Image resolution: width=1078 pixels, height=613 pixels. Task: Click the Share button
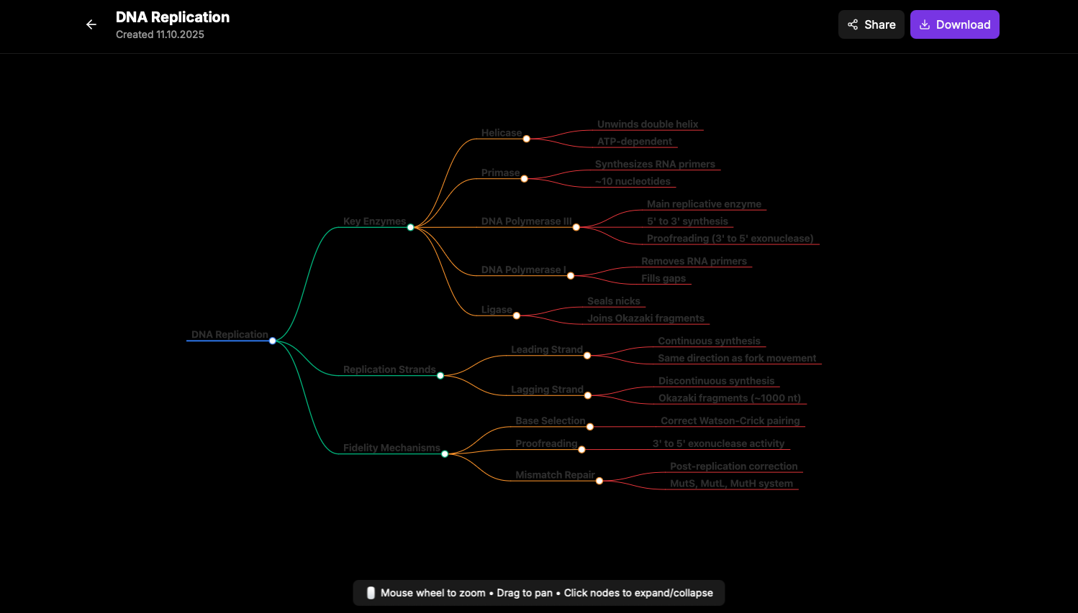click(x=871, y=24)
